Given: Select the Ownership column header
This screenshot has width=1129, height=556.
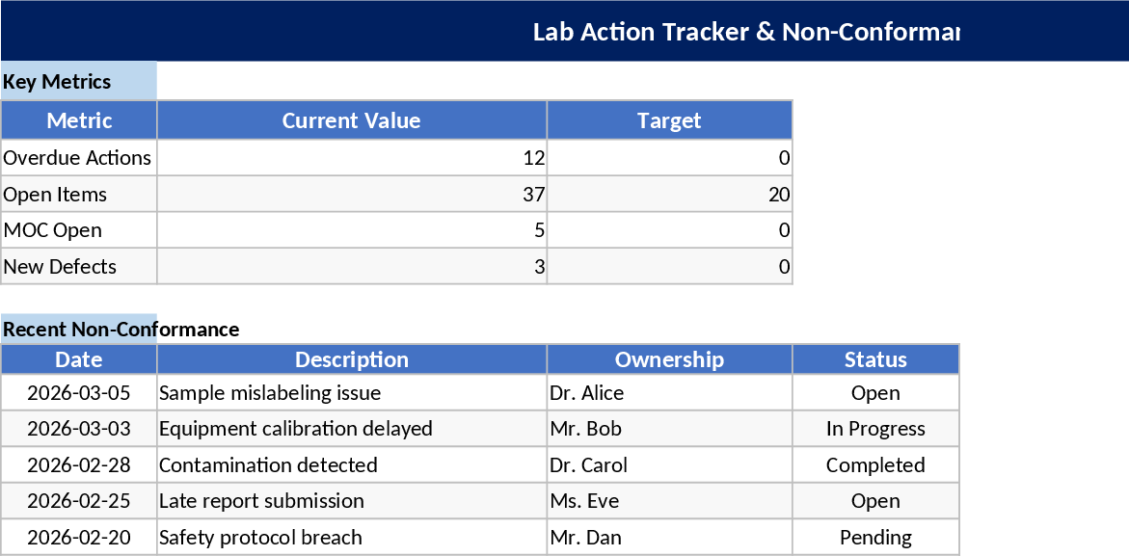Looking at the screenshot, I should pos(669,359).
